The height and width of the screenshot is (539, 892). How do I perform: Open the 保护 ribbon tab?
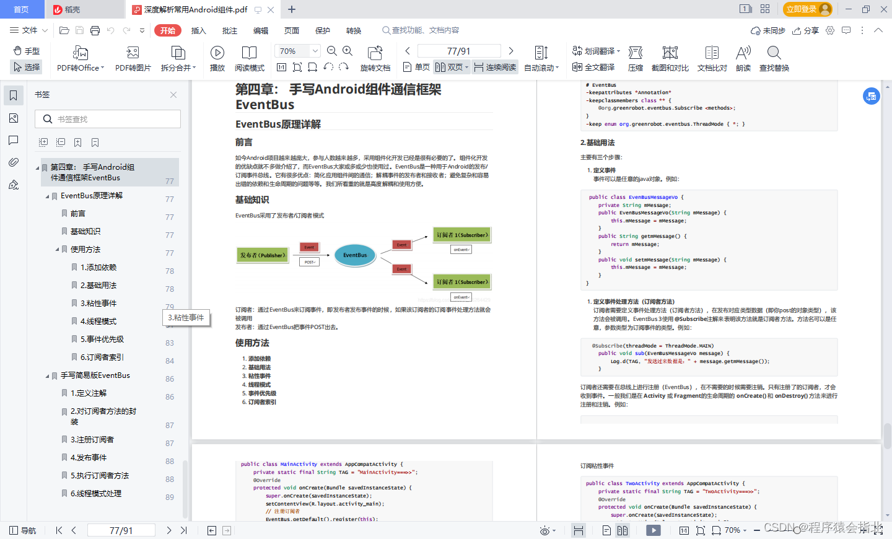coord(323,30)
